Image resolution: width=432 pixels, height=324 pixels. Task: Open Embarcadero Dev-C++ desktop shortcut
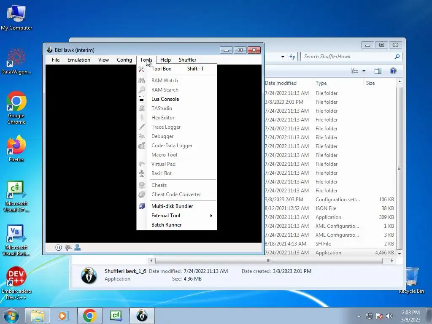16,283
